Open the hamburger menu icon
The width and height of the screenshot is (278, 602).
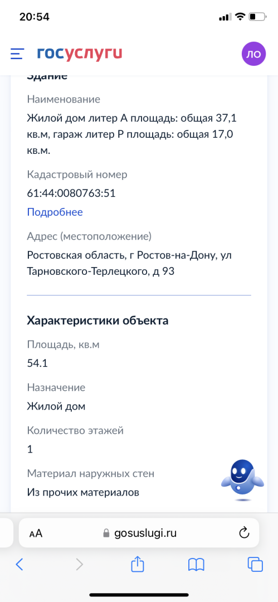point(17,54)
